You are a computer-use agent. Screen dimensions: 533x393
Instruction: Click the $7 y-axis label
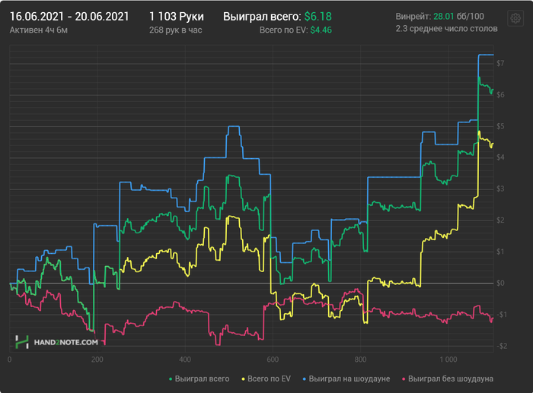click(x=500, y=63)
